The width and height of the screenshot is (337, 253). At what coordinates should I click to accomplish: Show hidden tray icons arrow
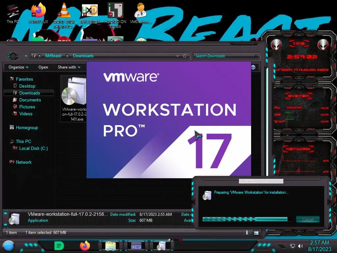coord(282,246)
